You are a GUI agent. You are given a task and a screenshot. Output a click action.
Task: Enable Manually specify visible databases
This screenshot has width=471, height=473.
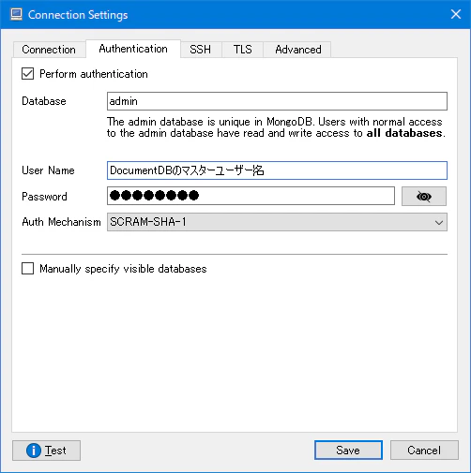[x=27, y=269]
